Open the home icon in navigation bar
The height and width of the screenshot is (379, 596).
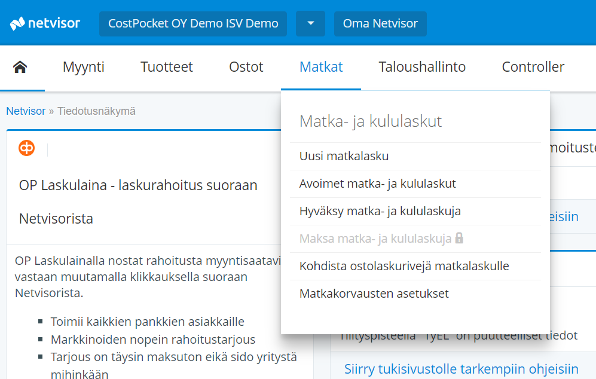[20, 68]
